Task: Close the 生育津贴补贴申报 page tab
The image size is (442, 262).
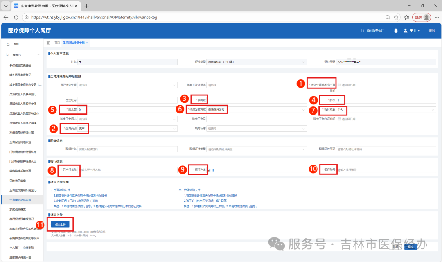Action: click(87, 43)
